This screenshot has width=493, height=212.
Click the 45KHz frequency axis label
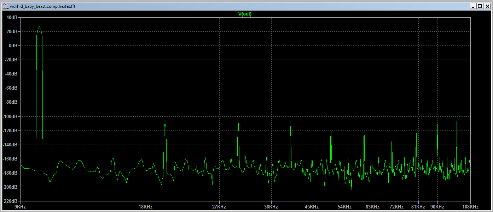click(x=312, y=207)
